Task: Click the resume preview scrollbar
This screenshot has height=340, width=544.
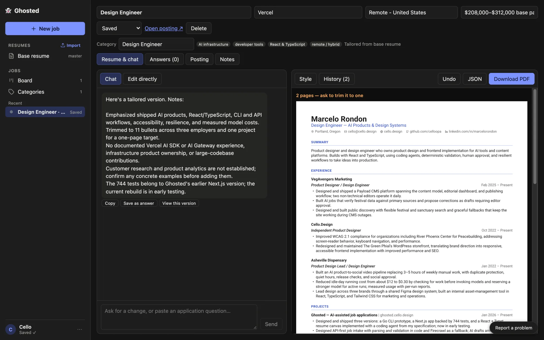Action: (x=535, y=137)
